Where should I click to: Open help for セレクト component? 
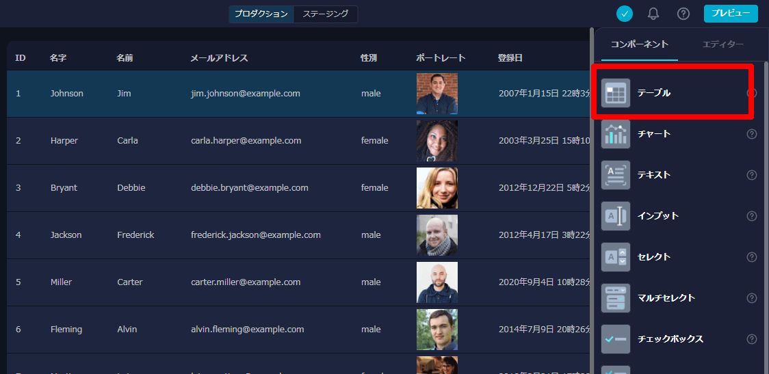[x=751, y=257]
